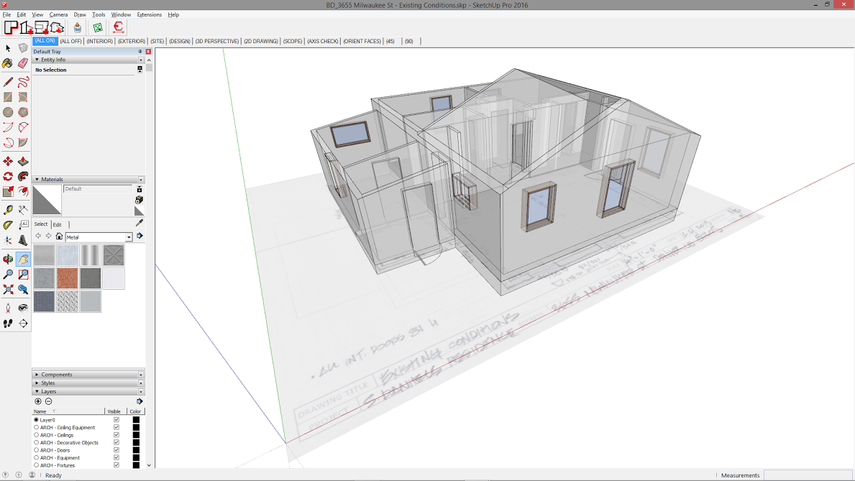Toggle visibility of Layer0
Viewport: 855px width, 481px height.
[116, 420]
